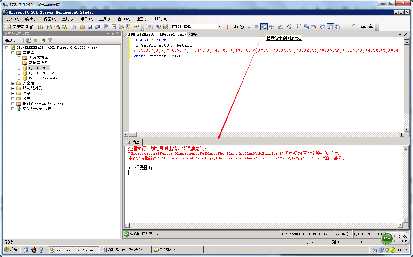Switch to the 摘要 tab
This screenshot has width=413, height=257.
tap(193, 34)
